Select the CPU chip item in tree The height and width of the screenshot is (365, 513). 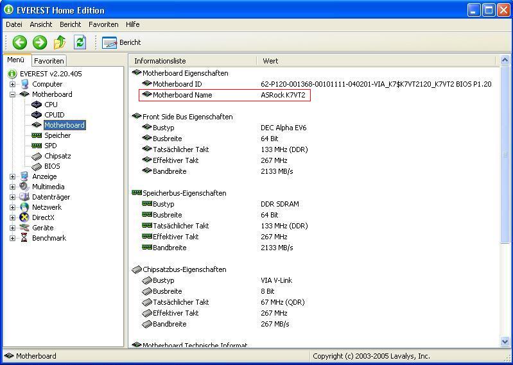coord(51,105)
